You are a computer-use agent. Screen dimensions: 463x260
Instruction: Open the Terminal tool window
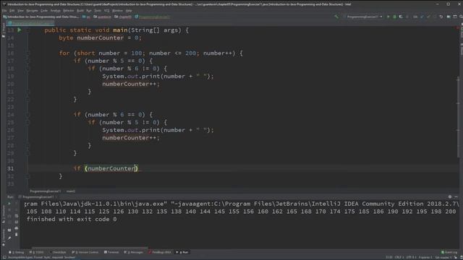(111, 252)
